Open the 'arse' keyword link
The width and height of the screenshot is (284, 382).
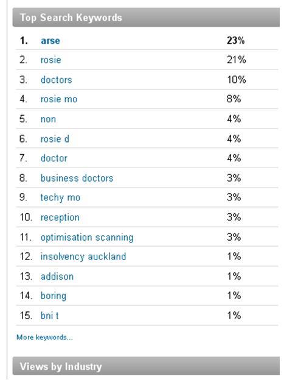click(x=50, y=41)
